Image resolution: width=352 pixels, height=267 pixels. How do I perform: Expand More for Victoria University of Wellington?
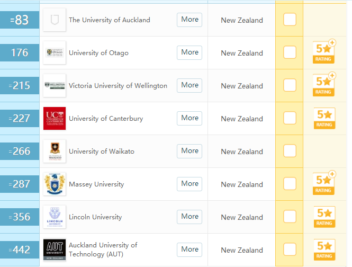(x=189, y=85)
